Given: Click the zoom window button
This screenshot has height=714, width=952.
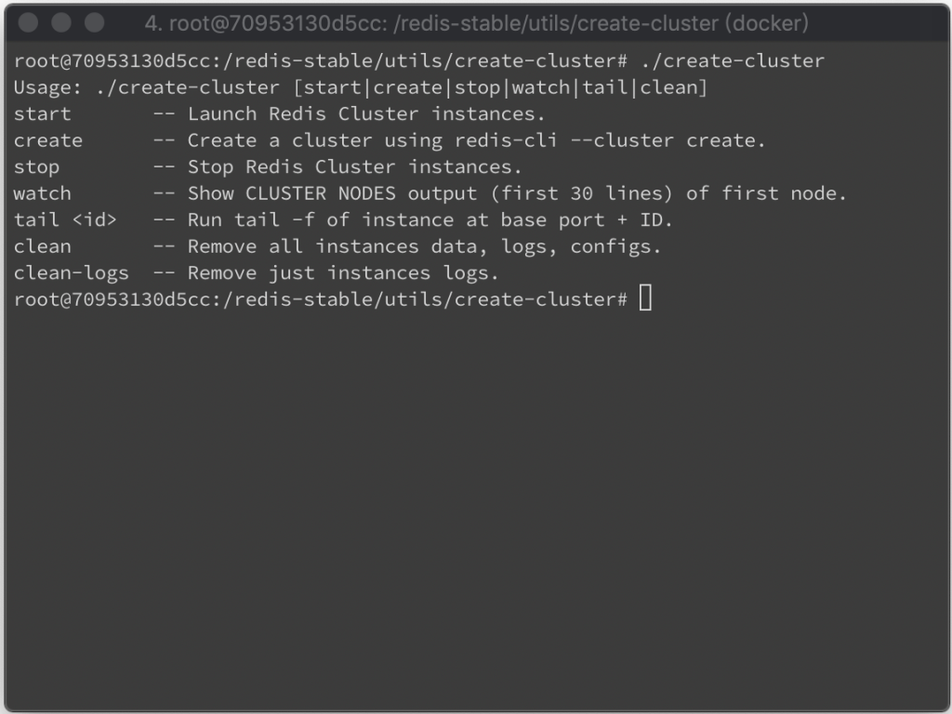Looking at the screenshot, I should (x=94, y=22).
